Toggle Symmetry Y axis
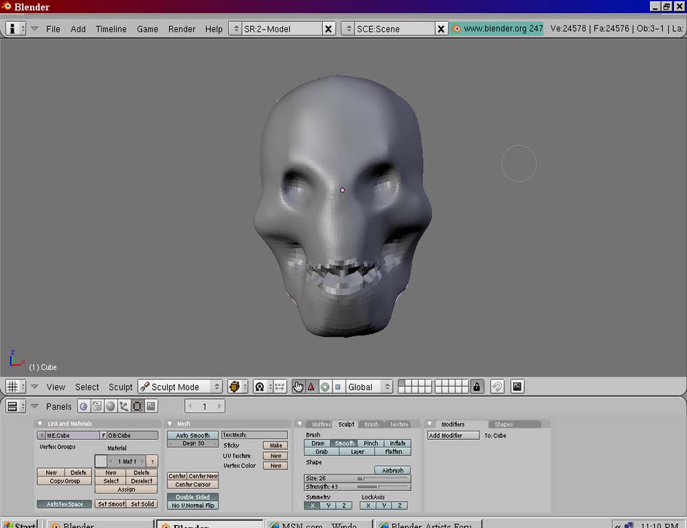This screenshot has width=687, height=528. coord(328,505)
